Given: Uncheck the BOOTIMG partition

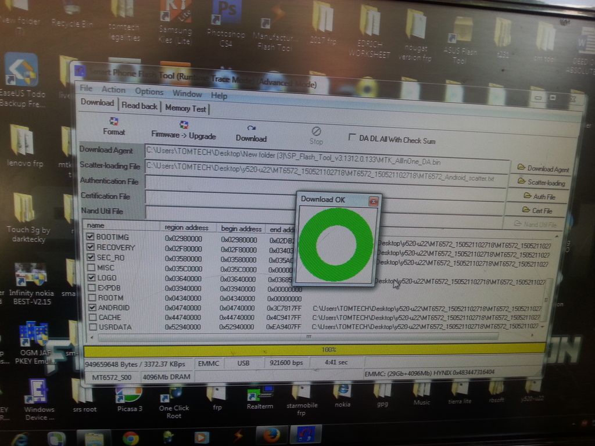Looking at the screenshot, I should pos(90,237).
